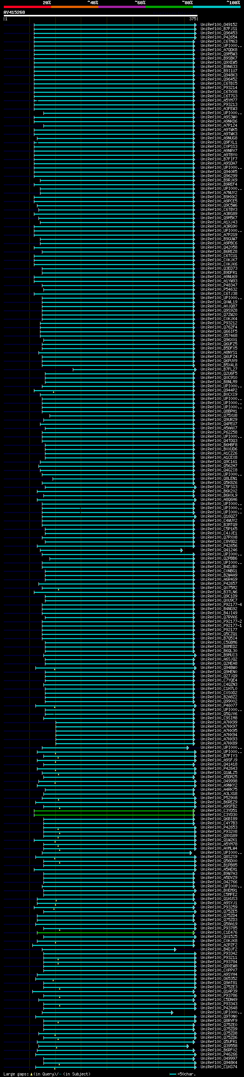Select hit UniRef100_P93259
This screenshot has width=244, height=1077.
tap(219, 907)
